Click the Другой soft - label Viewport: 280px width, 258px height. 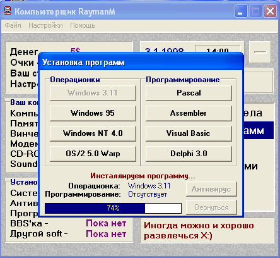tap(39, 234)
